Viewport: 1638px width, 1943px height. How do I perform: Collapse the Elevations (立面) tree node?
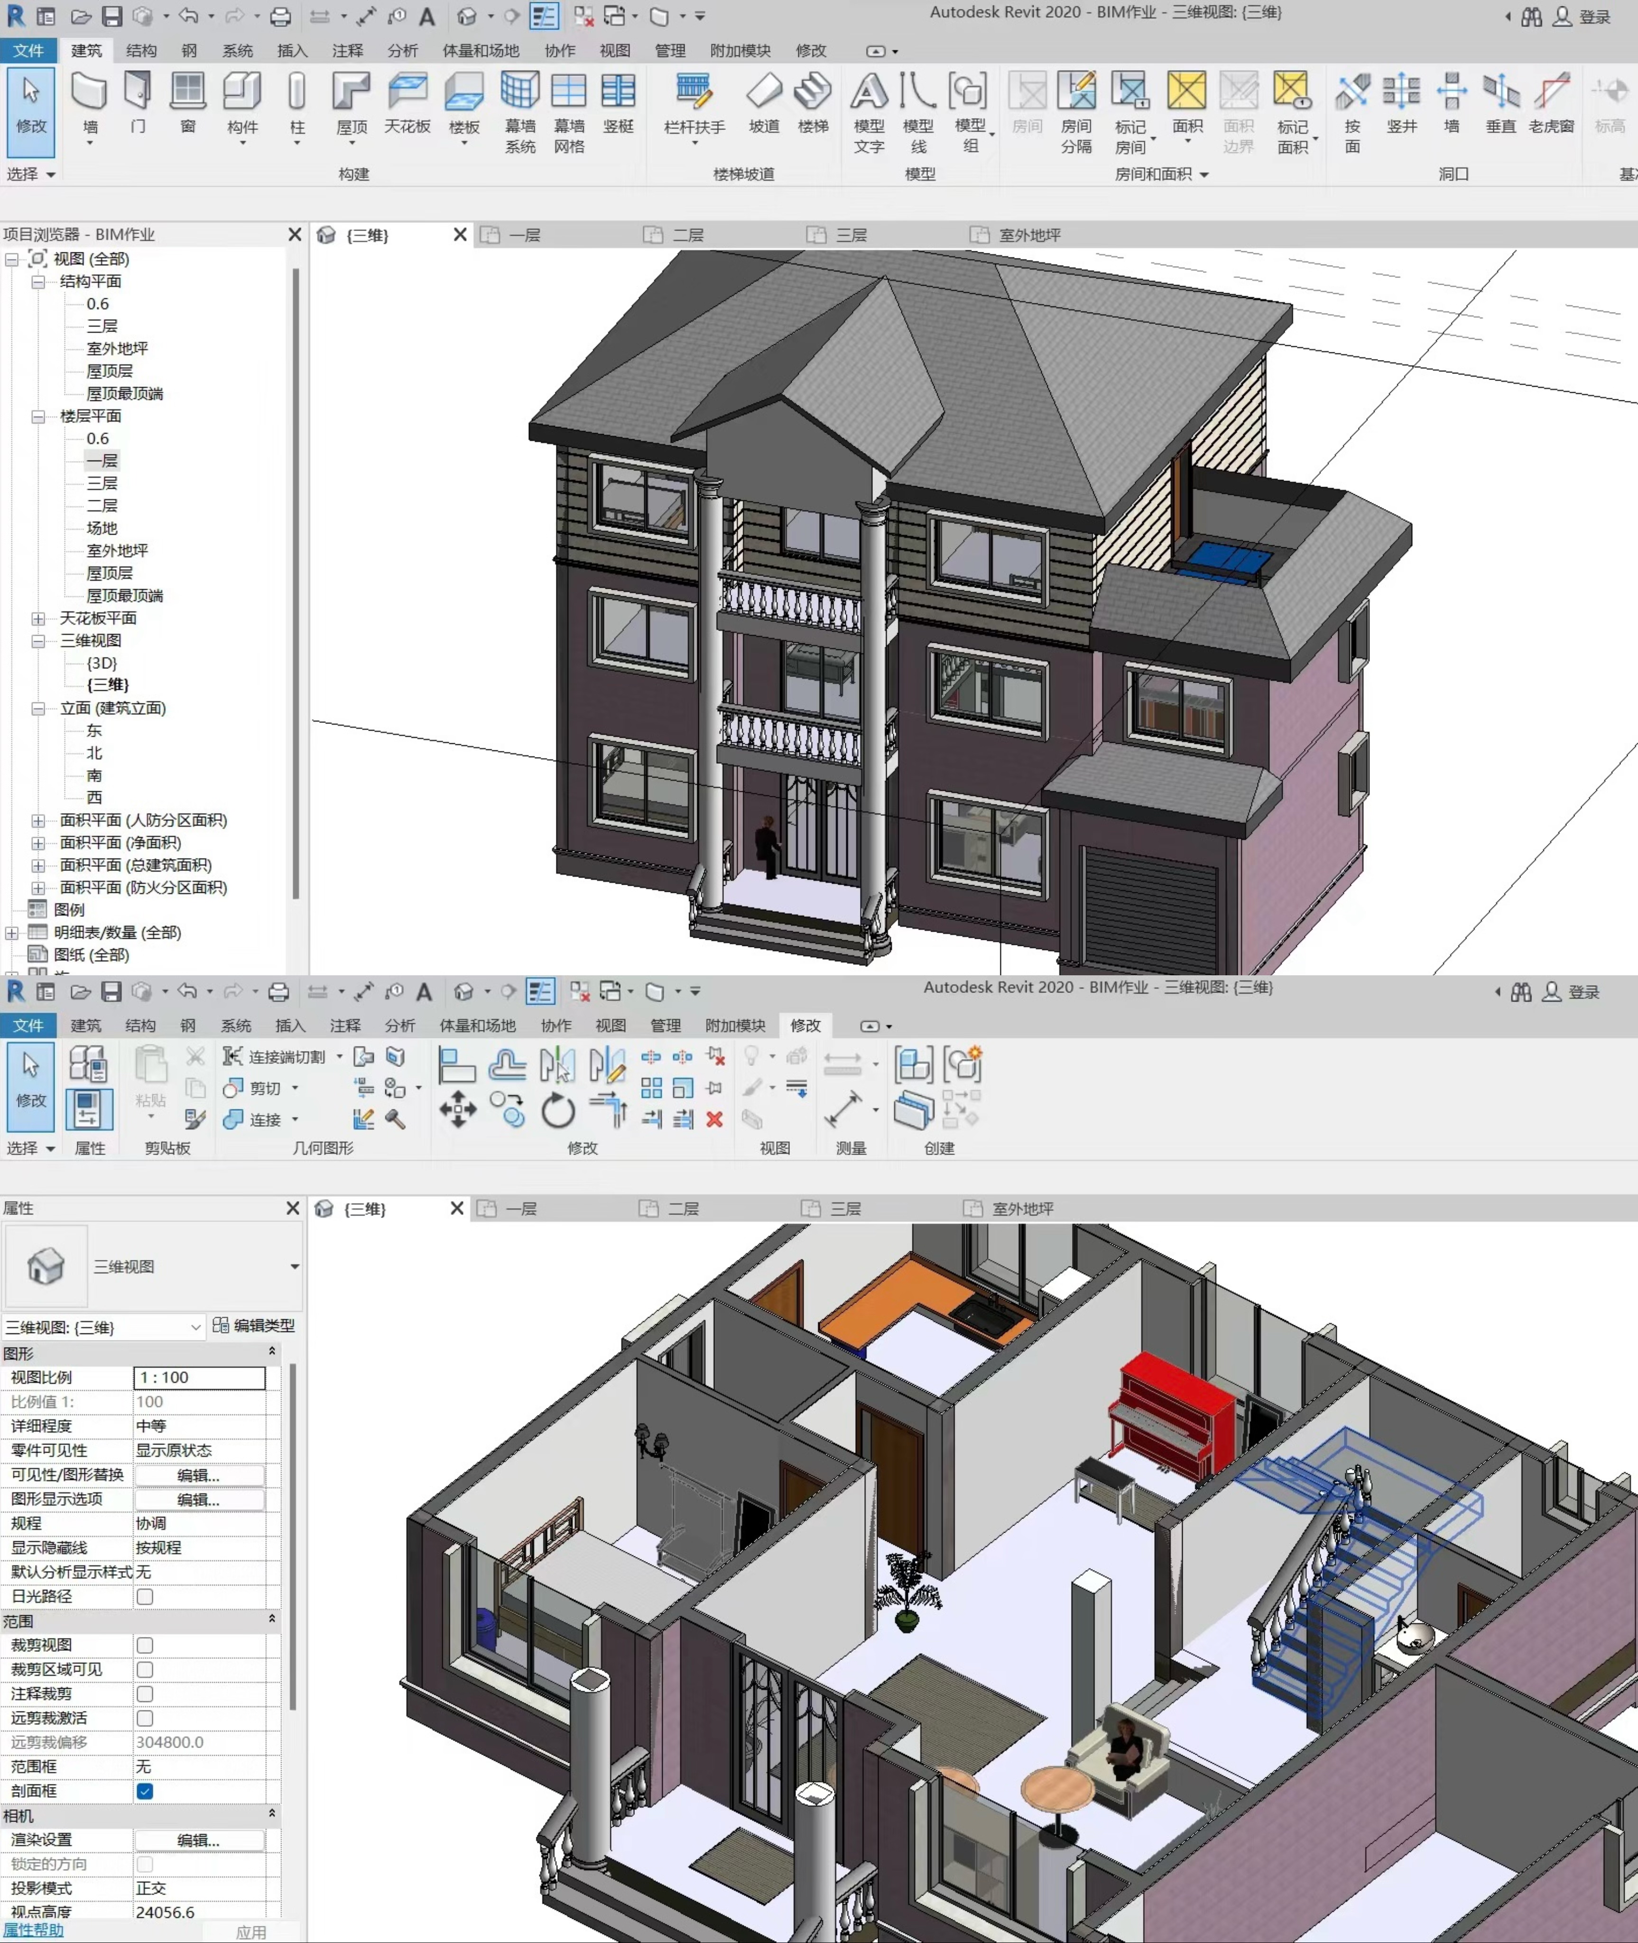[x=38, y=708]
